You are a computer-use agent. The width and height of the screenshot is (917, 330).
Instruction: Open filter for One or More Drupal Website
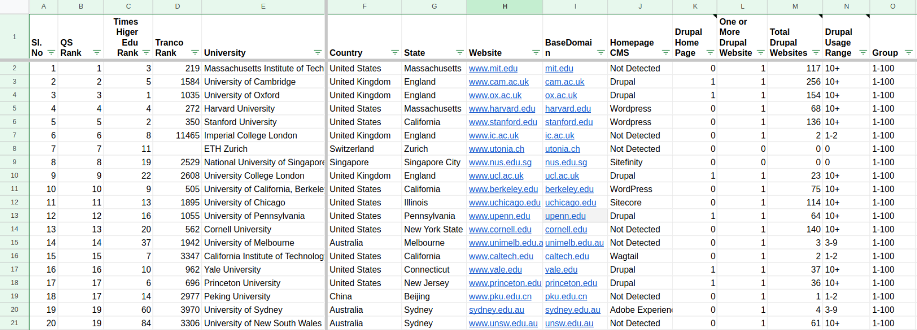coord(761,53)
